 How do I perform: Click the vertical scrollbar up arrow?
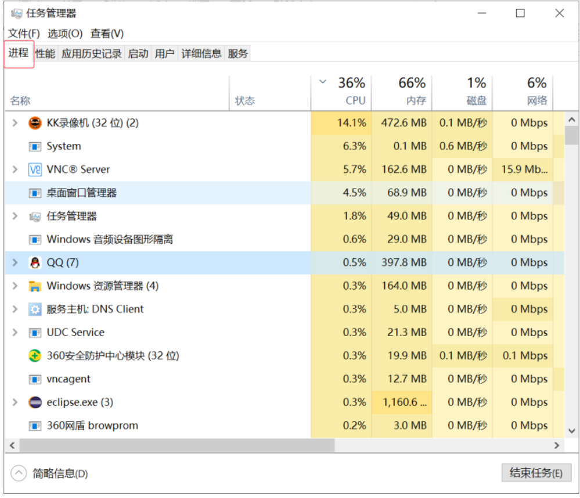(x=572, y=120)
